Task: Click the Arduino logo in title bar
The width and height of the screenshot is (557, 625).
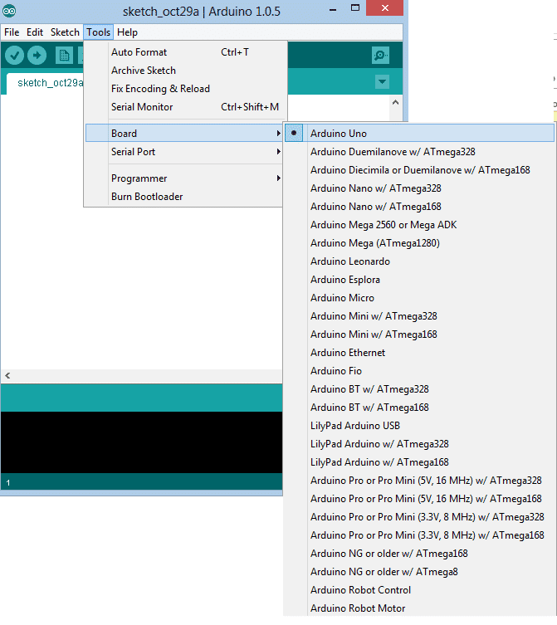Action: (9, 11)
